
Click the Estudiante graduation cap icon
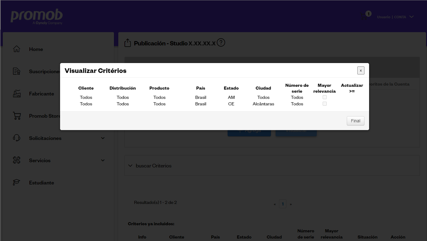tap(17, 183)
